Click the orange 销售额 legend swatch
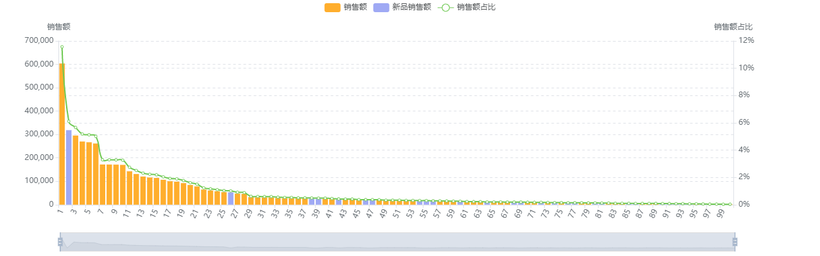 pyautogui.click(x=332, y=8)
